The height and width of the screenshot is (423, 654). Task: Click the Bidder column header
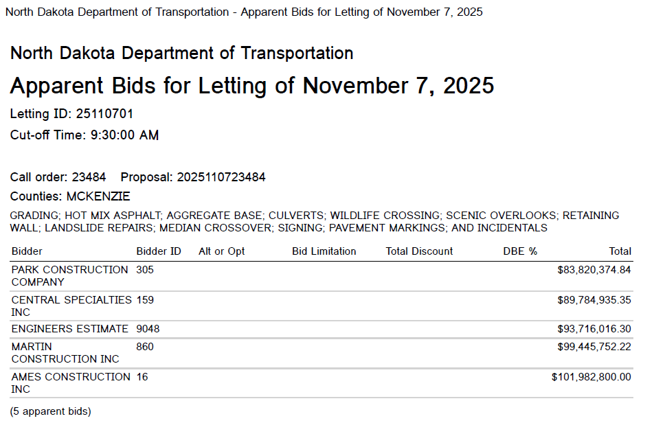(x=27, y=251)
